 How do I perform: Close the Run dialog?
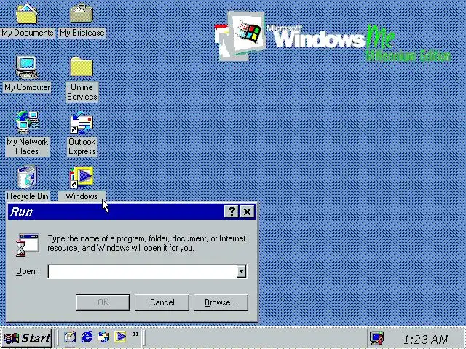pos(248,212)
